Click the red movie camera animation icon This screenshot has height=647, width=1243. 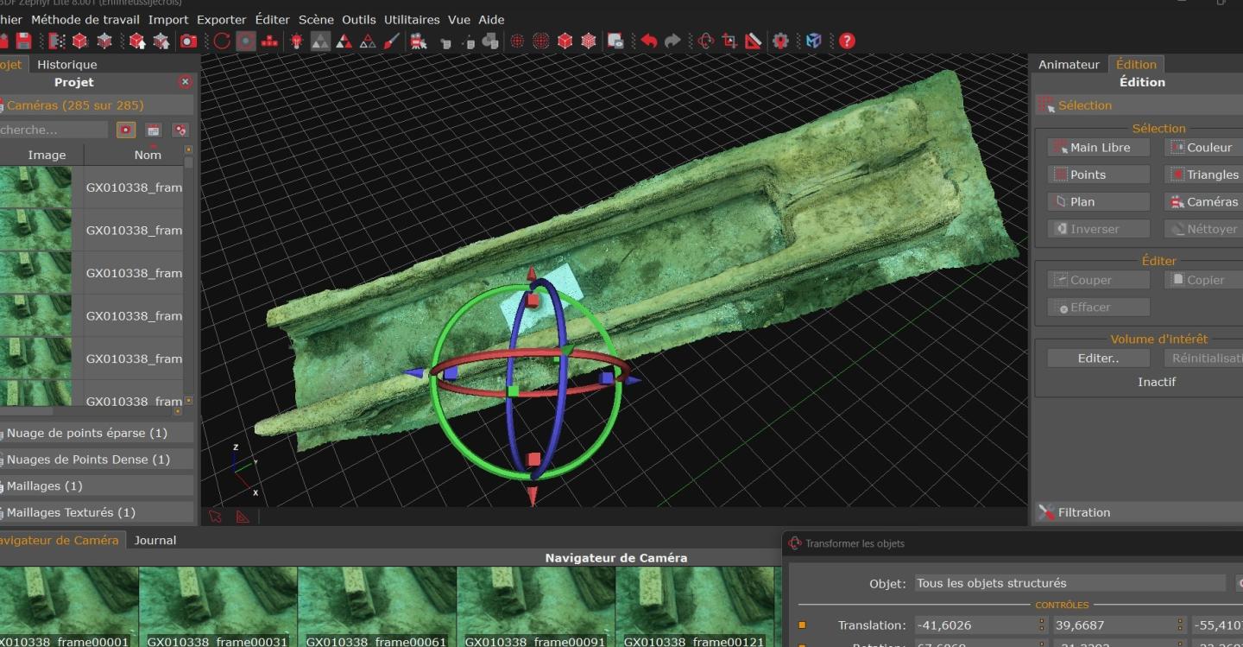(x=419, y=41)
